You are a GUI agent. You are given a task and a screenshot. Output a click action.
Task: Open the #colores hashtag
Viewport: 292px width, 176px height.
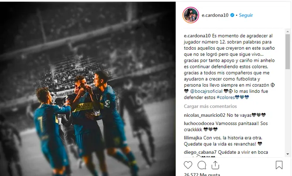tap(226, 98)
